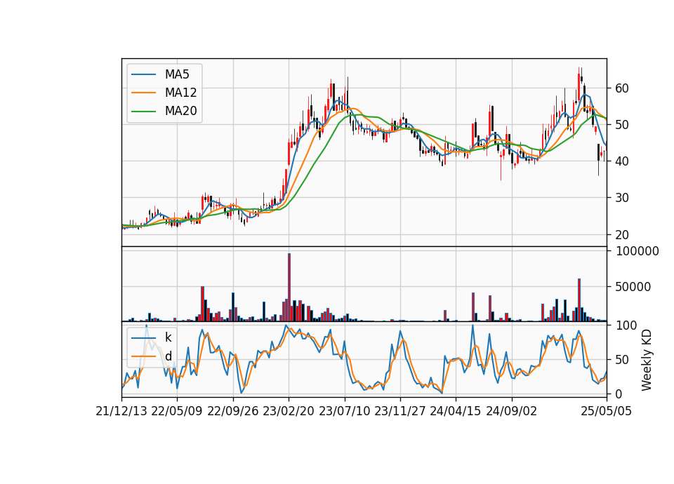
Task: Click the MA12 legend label
Action: (180, 93)
